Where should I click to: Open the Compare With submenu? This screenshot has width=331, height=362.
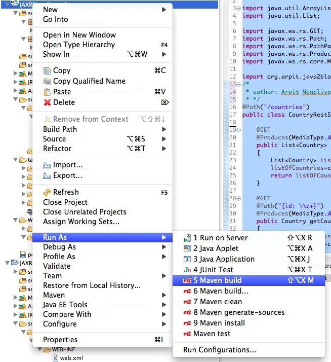pyautogui.click(x=102, y=314)
